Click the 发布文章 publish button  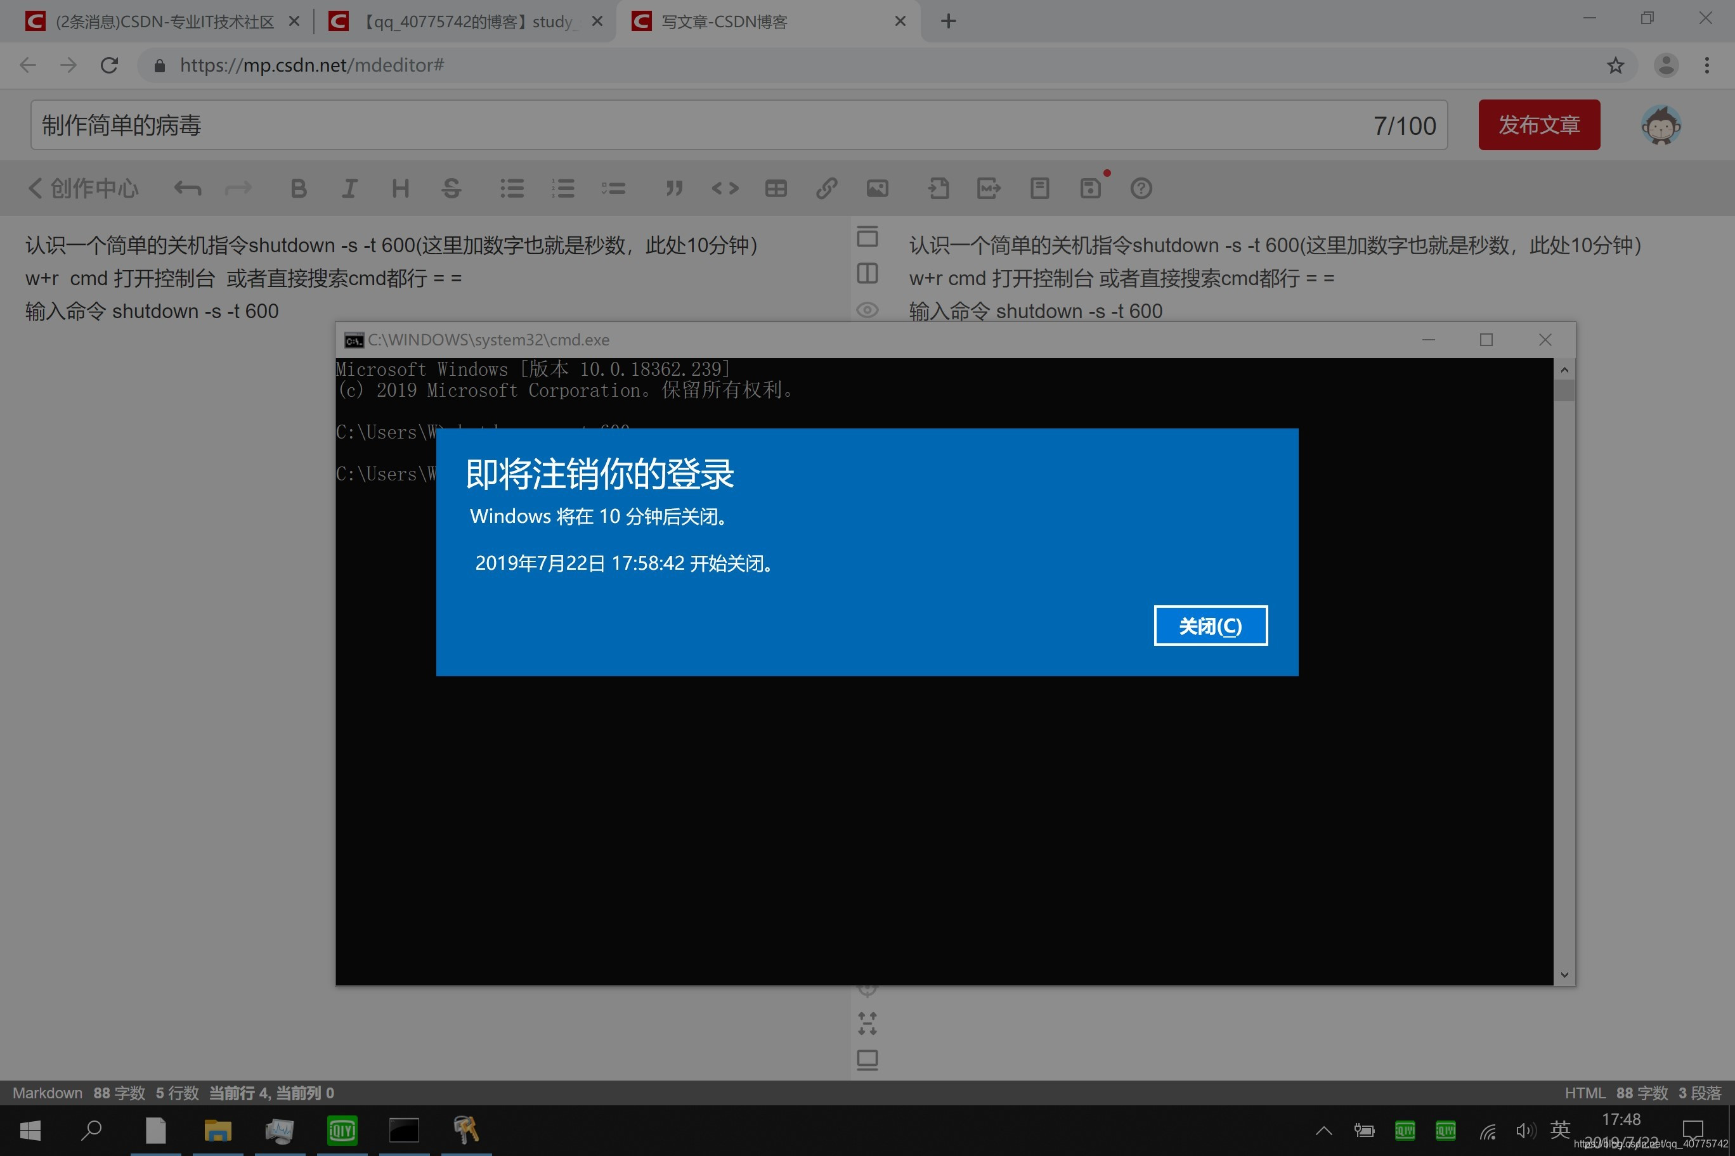[1539, 125]
